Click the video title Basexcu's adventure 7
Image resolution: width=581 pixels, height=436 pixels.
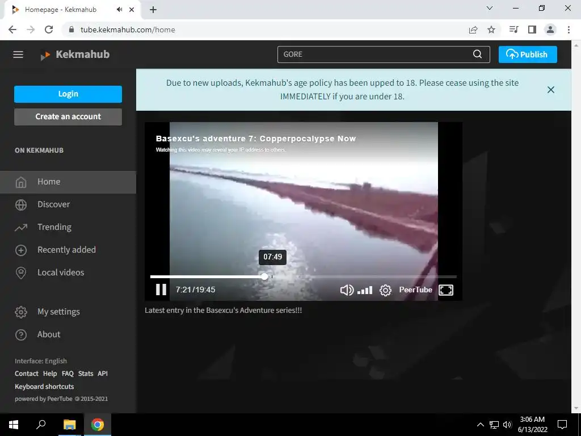256,139
